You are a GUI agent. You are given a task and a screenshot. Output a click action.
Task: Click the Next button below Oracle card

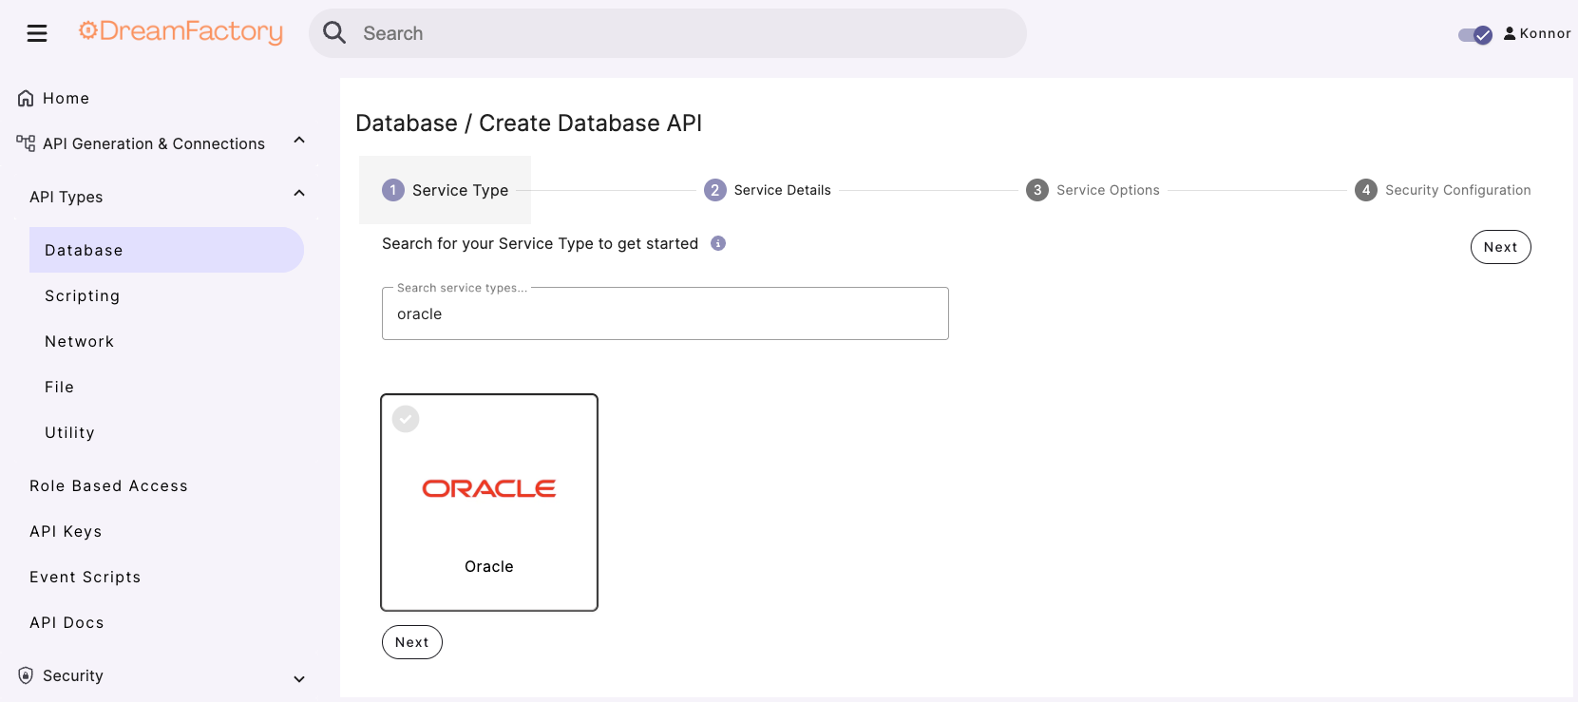(412, 642)
